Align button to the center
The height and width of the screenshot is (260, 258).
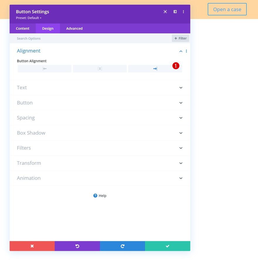[100, 69]
